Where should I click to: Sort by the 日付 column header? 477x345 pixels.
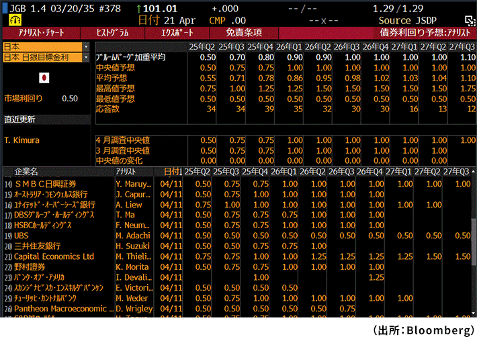click(173, 172)
